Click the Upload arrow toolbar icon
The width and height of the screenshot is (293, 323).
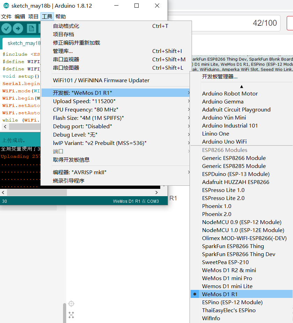18,29
